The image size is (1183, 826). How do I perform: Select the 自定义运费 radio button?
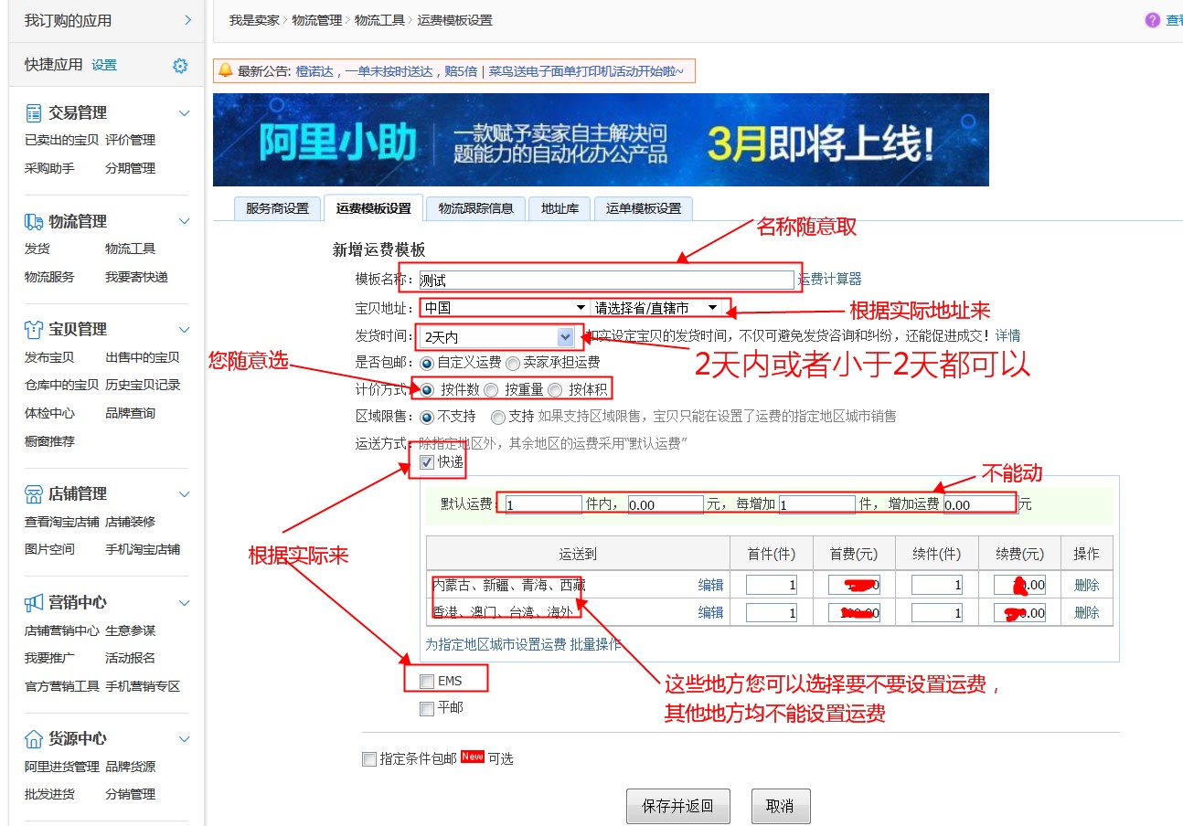pos(427,363)
